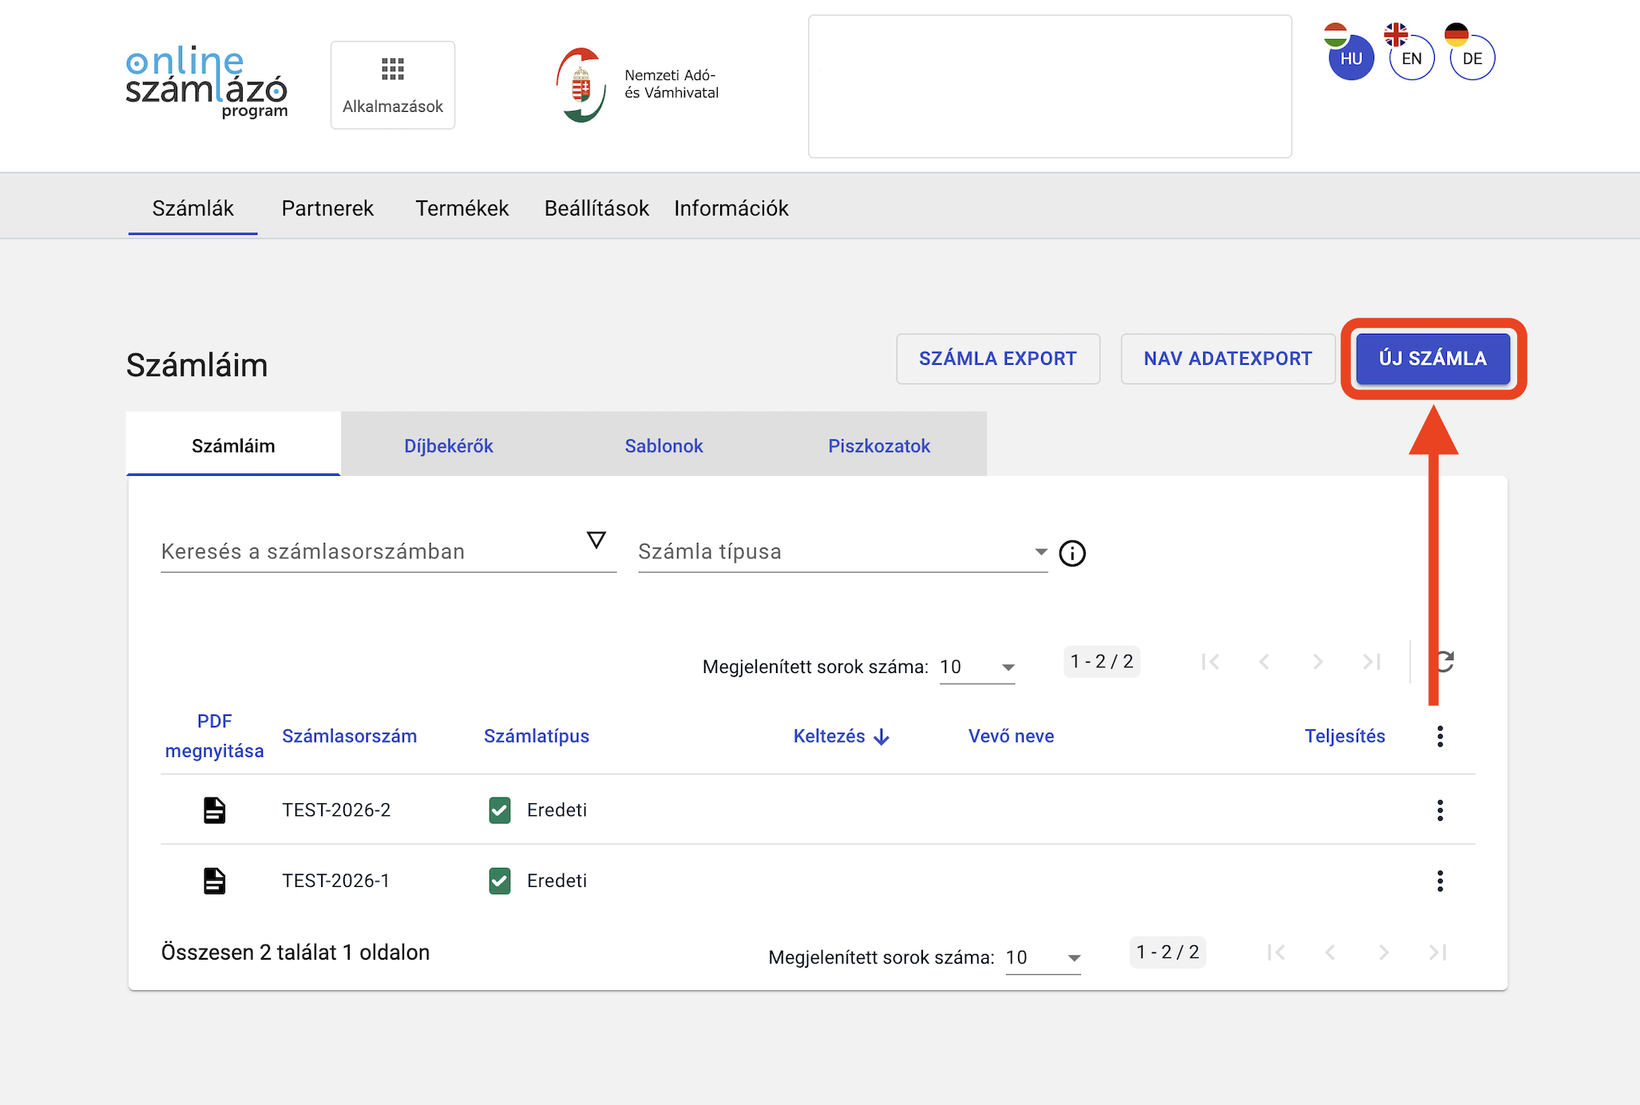Open the Számlák menu
Viewport: 1640px width, 1105px height.
(192, 208)
